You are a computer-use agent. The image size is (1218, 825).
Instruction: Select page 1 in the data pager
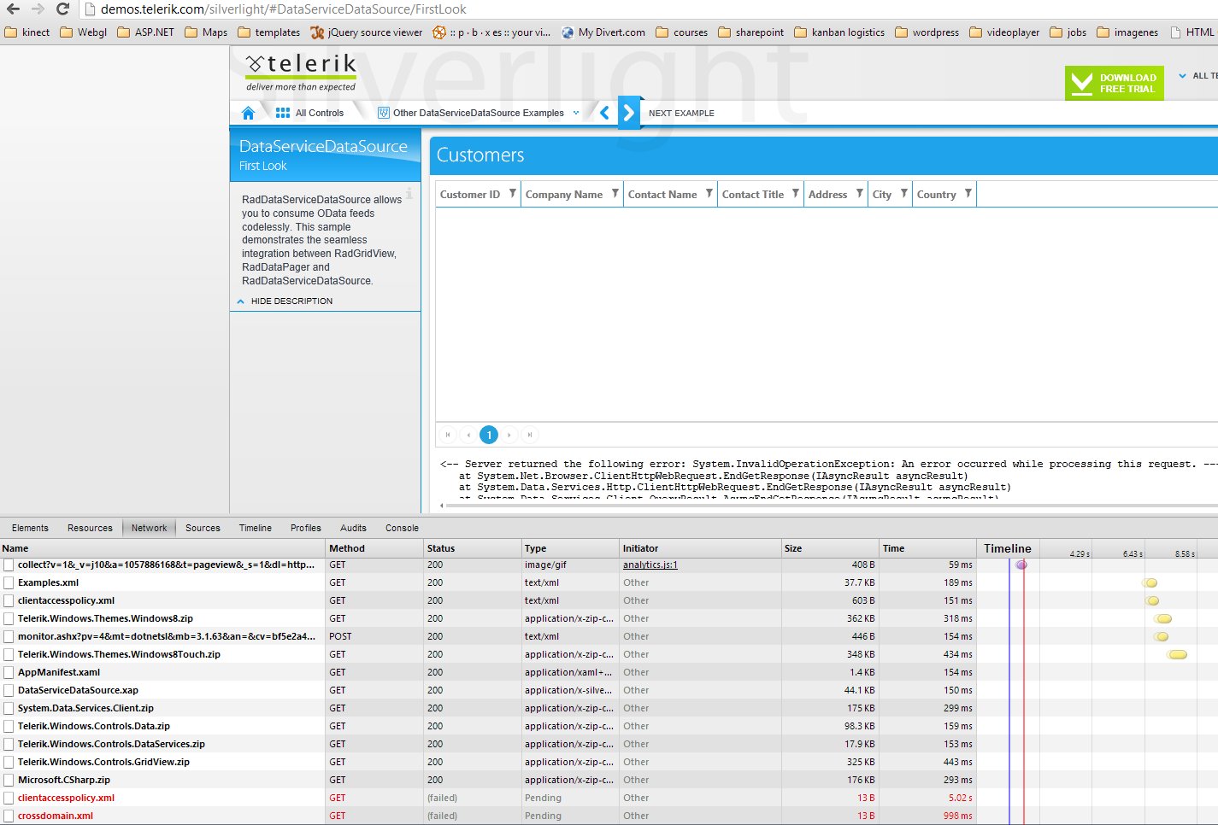(x=489, y=435)
